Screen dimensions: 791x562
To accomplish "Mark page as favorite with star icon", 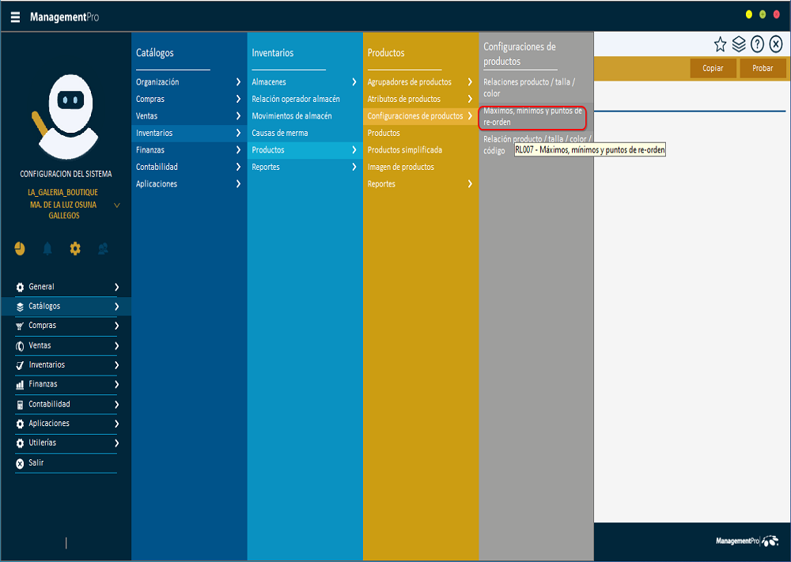I will coord(720,44).
